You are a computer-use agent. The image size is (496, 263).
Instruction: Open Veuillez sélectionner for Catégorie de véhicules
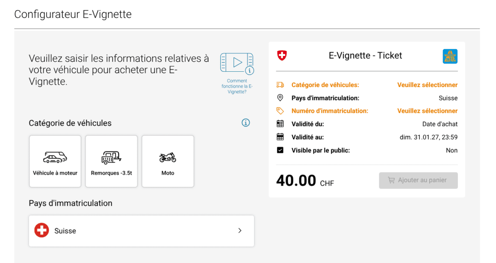[427, 85]
